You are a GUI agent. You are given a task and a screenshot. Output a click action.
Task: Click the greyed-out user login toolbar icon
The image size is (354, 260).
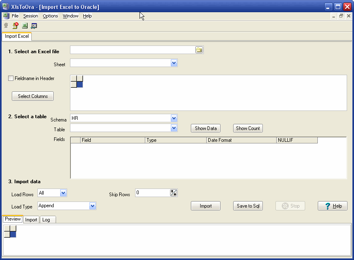[x=6, y=26]
